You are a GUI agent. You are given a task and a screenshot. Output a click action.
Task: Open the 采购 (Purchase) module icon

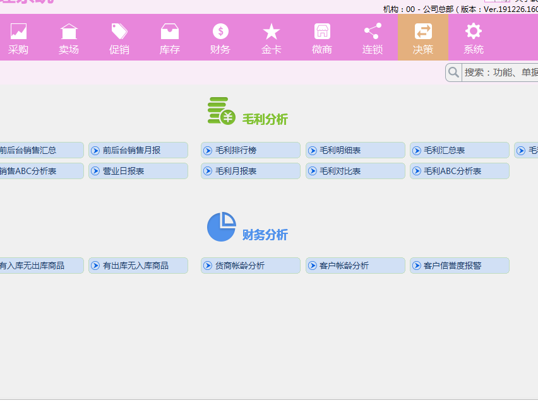18,30
